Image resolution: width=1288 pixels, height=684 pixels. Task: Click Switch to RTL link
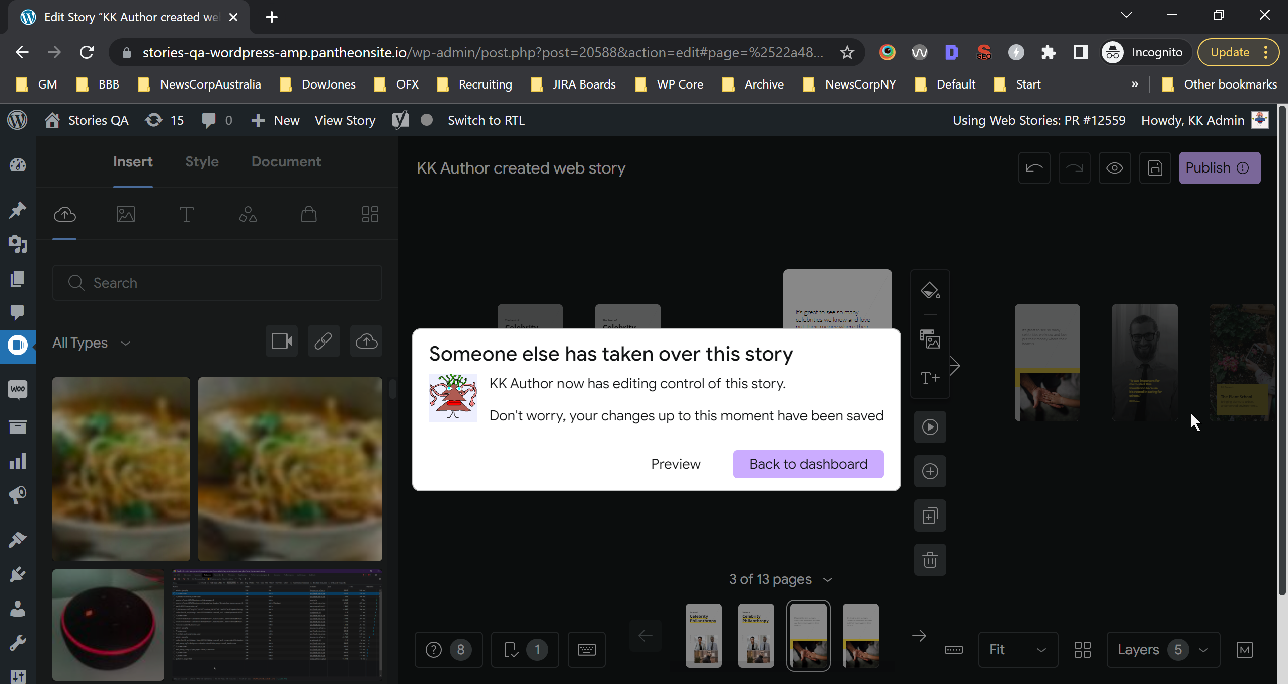[486, 120]
